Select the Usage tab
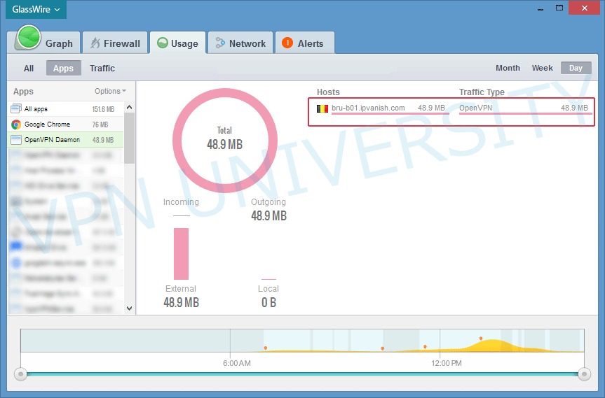The width and height of the screenshot is (605, 398). [x=177, y=43]
